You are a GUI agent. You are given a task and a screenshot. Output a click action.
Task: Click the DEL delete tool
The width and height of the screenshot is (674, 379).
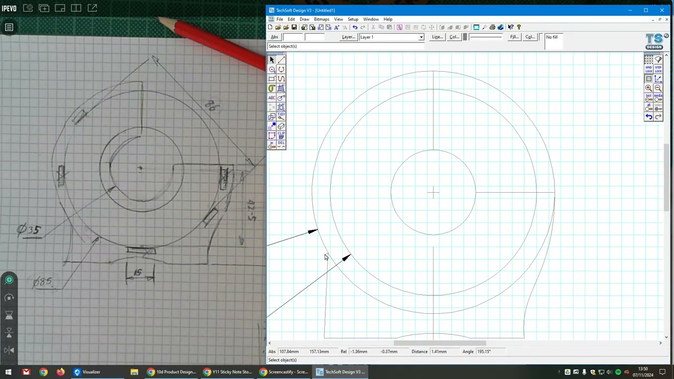(x=281, y=145)
